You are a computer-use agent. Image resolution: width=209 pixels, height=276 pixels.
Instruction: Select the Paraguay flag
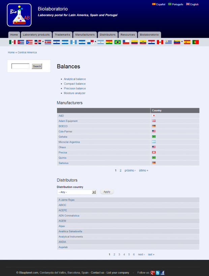pos(151,42)
